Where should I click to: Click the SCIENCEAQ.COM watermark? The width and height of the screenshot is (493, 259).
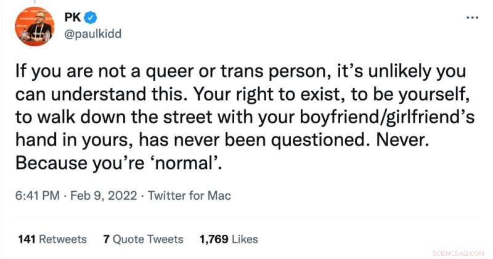click(x=458, y=253)
